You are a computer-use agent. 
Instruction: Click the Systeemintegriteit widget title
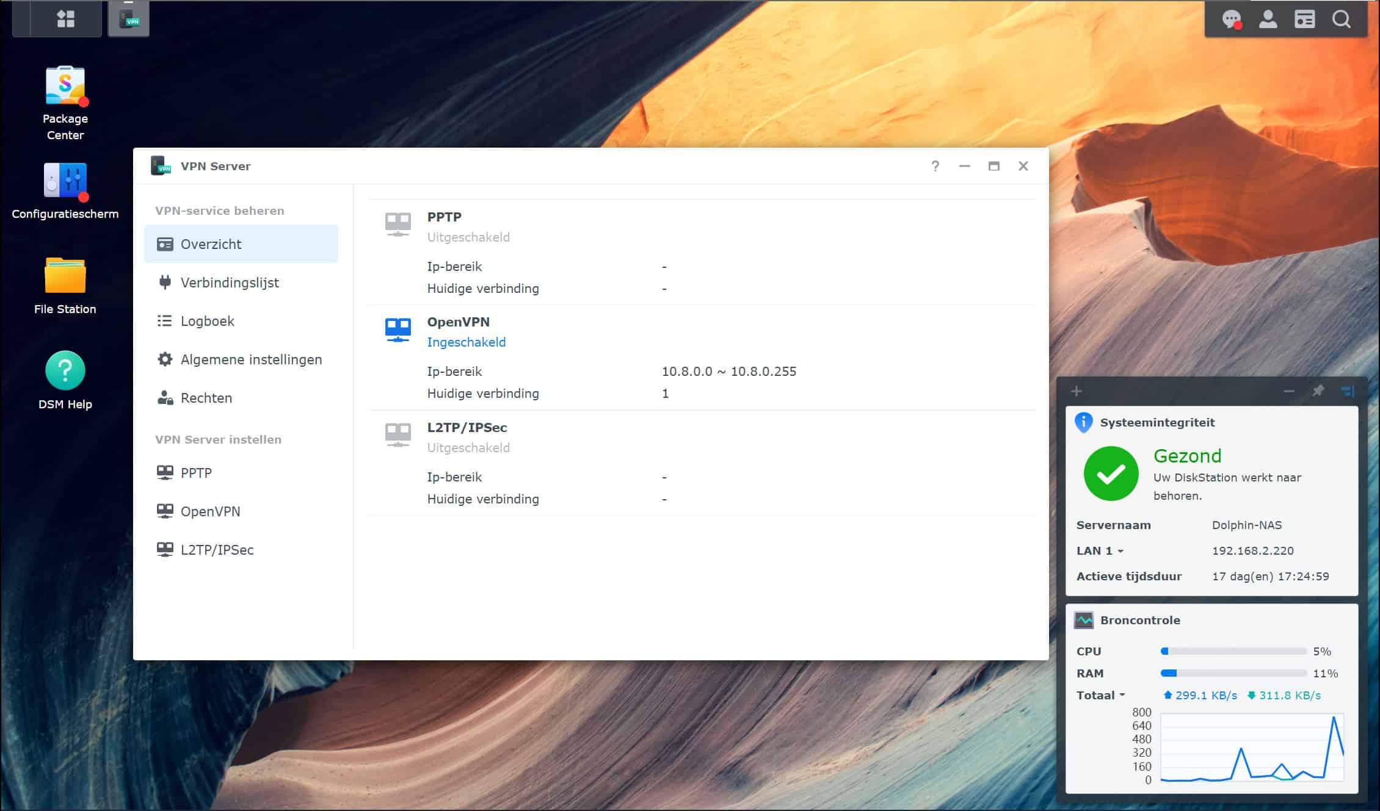tap(1157, 422)
